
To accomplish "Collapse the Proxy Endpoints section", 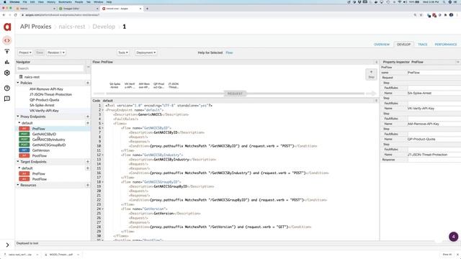I will 18,117.
